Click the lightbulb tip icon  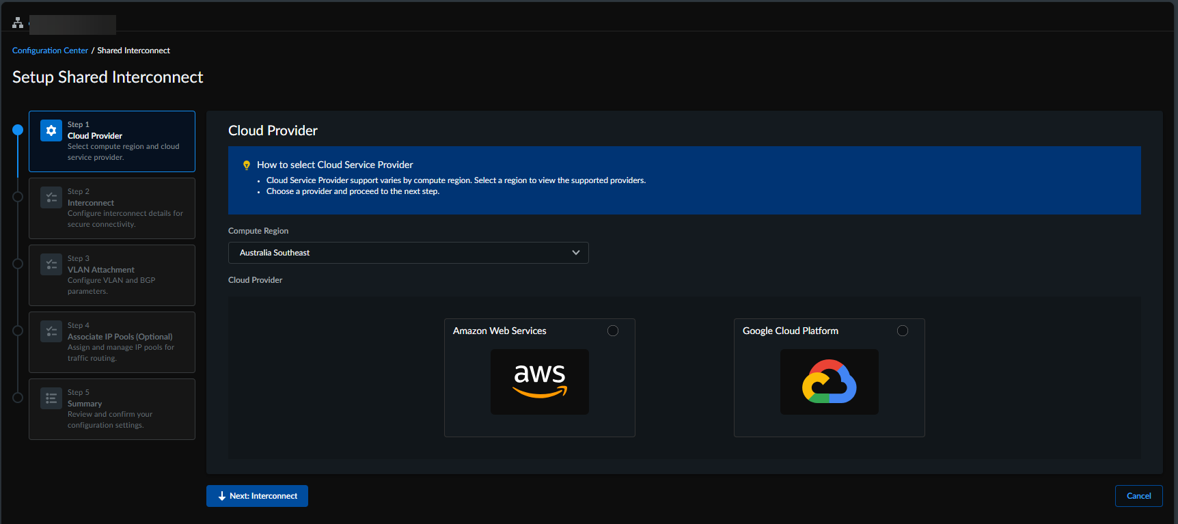247,165
